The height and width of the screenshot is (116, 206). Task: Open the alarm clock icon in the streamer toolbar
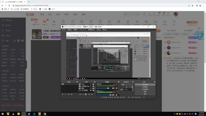click(x=91, y=22)
